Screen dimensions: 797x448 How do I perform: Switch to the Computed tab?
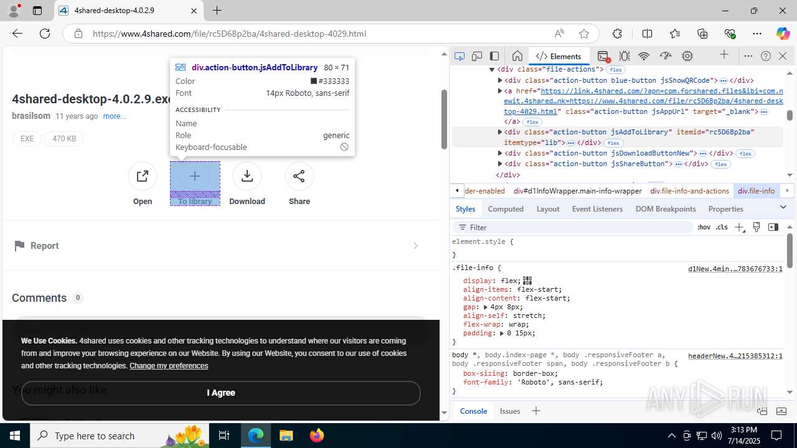506,209
